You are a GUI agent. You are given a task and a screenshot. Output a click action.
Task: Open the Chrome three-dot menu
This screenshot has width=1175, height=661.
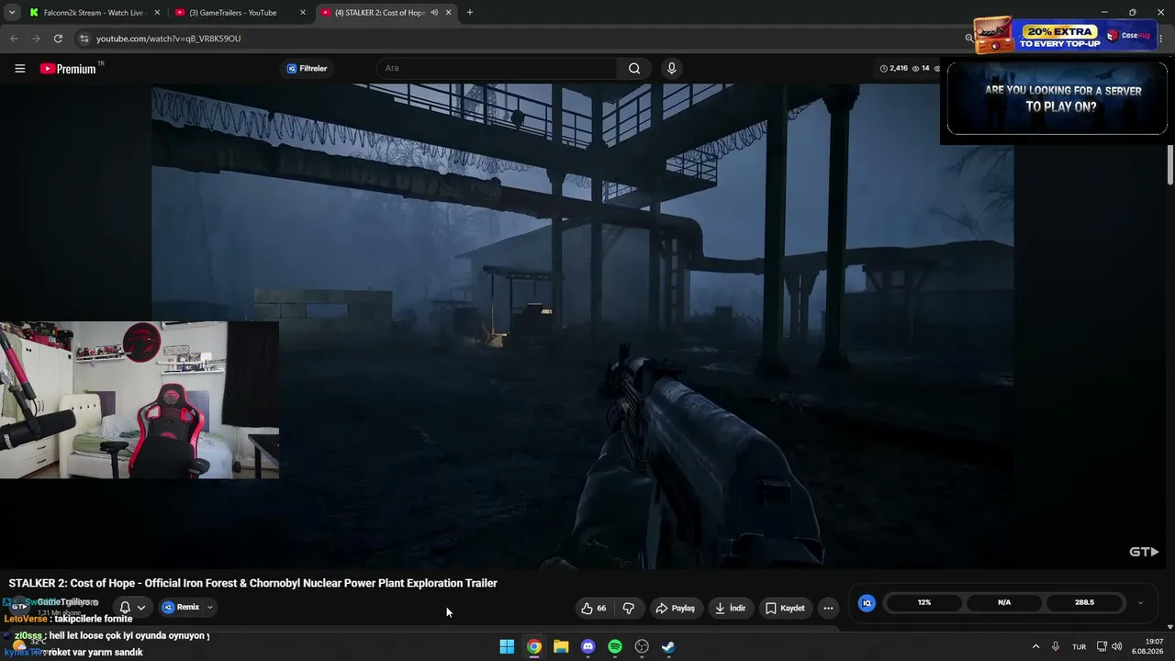(x=1163, y=39)
